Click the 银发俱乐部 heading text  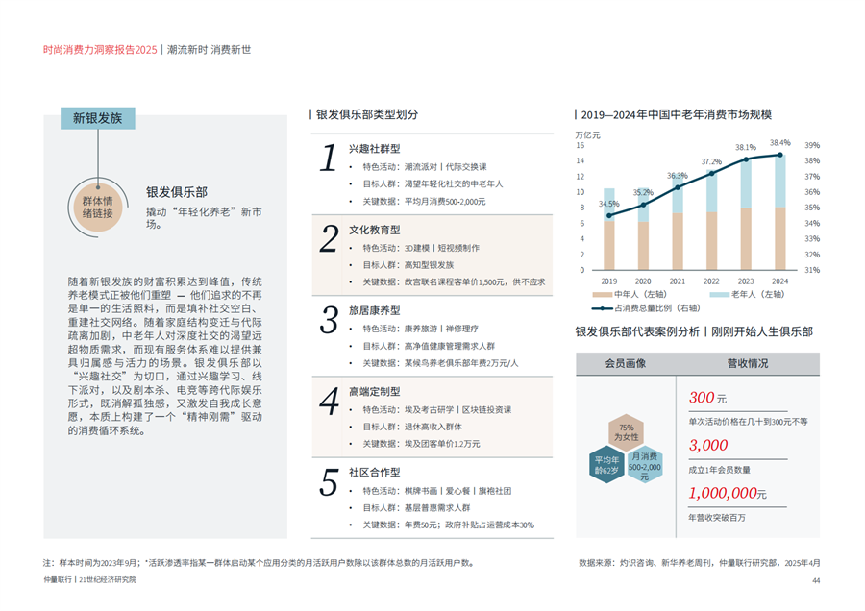tap(177, 192)
